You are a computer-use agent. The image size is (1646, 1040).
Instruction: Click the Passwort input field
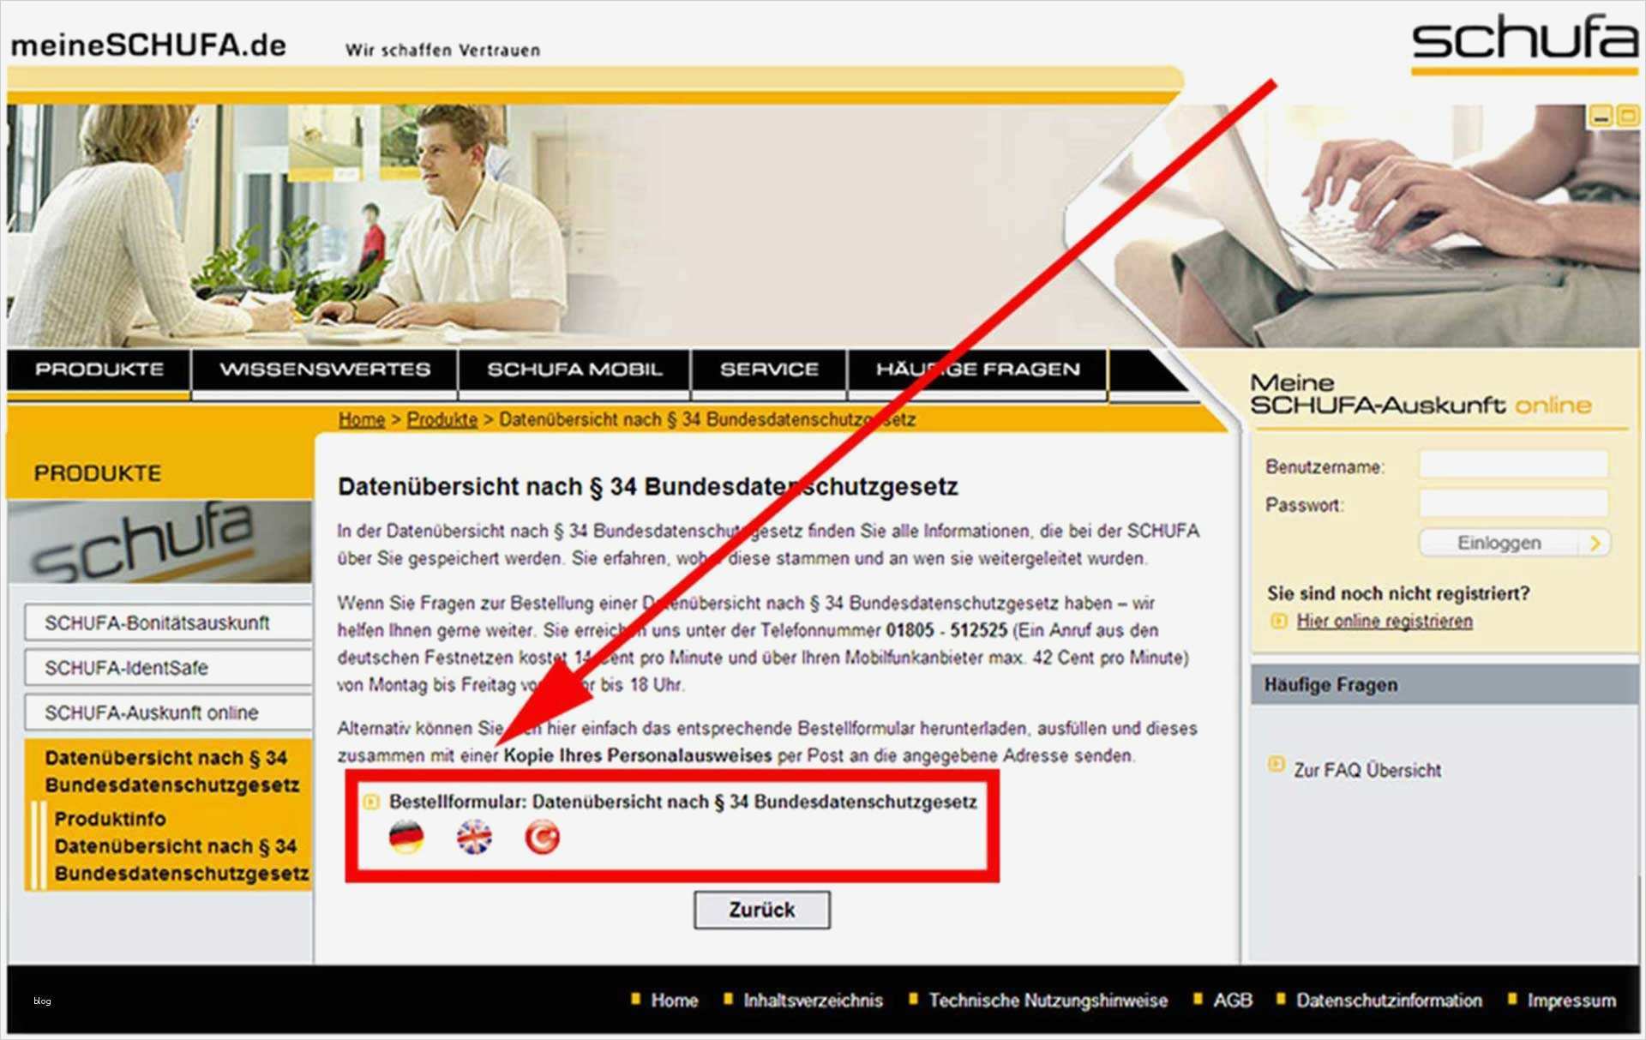[x=1513, y=503]
